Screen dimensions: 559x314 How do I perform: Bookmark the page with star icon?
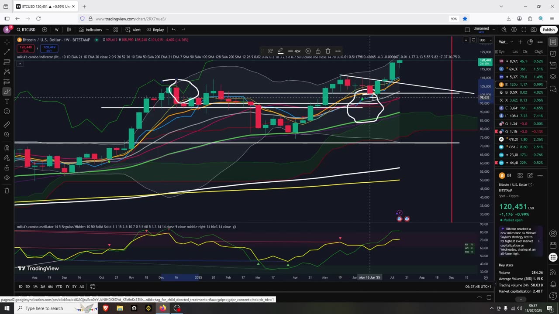[x=465, y=19]
